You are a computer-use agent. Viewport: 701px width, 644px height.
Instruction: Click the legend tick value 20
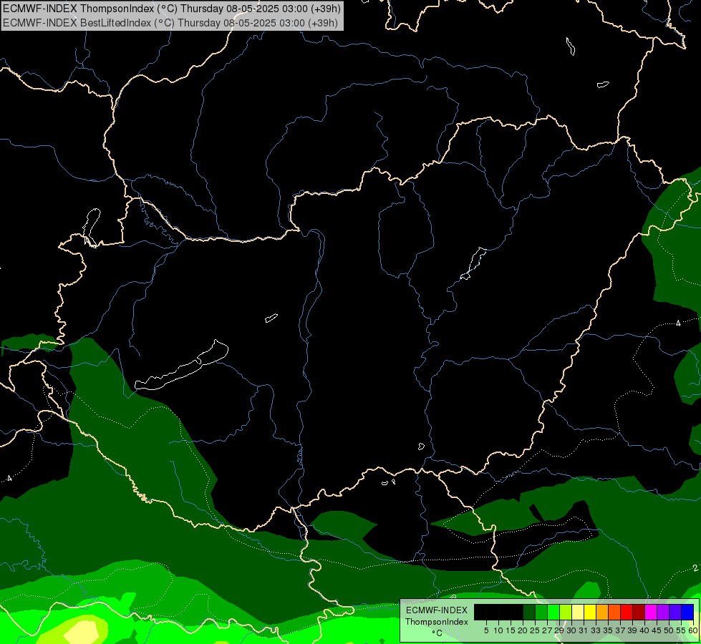coord(523,630)
